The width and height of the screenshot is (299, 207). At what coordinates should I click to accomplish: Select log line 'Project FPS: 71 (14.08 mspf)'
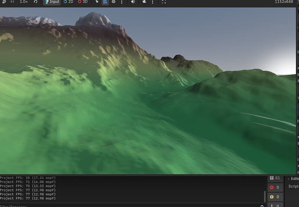coord(28,182)
